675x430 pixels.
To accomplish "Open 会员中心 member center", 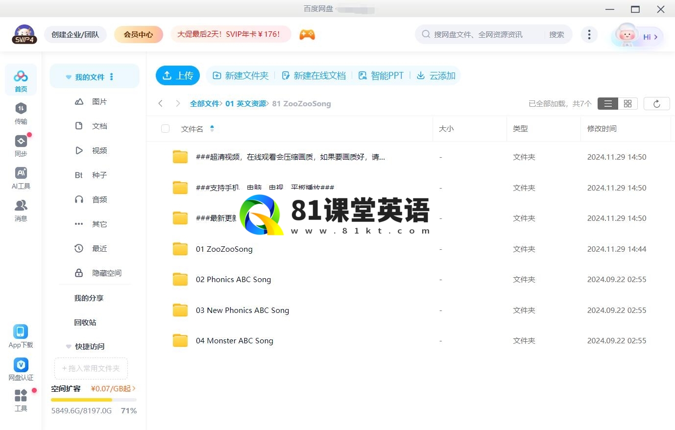I will (x=139, y=34).
